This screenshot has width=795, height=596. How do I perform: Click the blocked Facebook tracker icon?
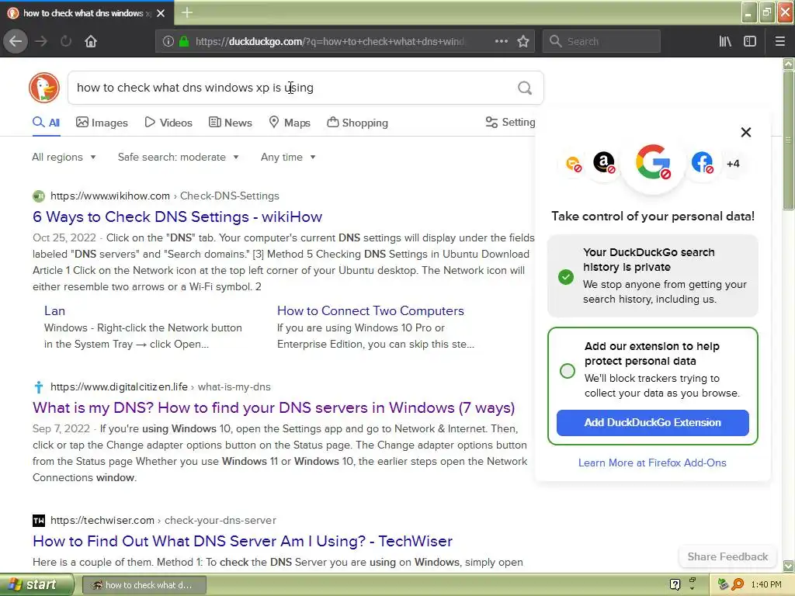702,163
